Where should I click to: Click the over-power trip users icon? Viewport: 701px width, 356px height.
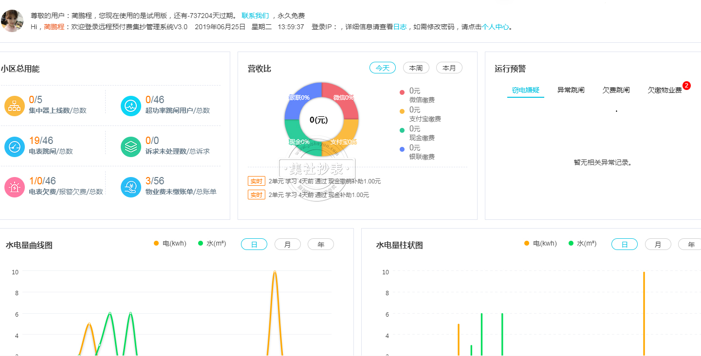coord(130,106)
